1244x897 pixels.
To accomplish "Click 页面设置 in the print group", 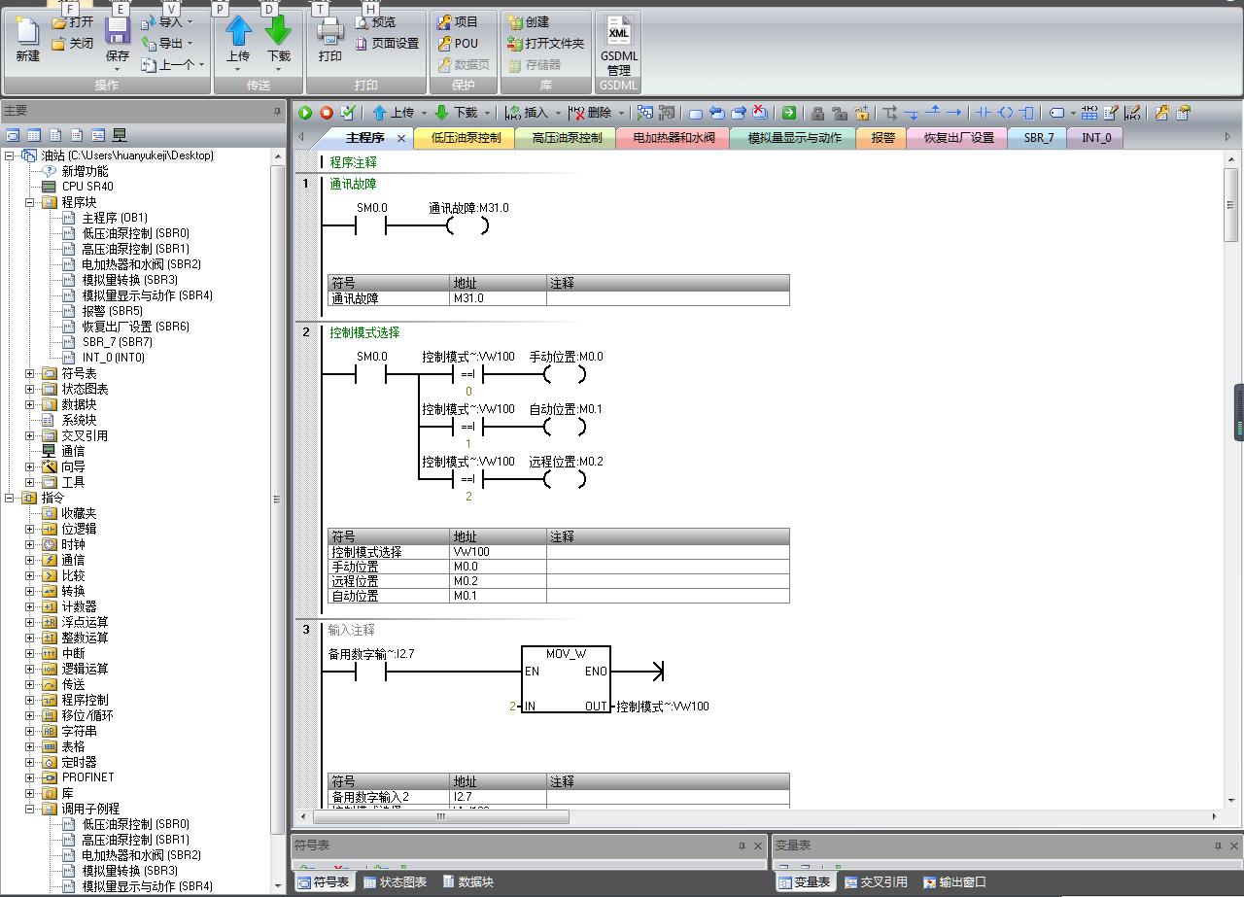I will click(x=387, y=43).
